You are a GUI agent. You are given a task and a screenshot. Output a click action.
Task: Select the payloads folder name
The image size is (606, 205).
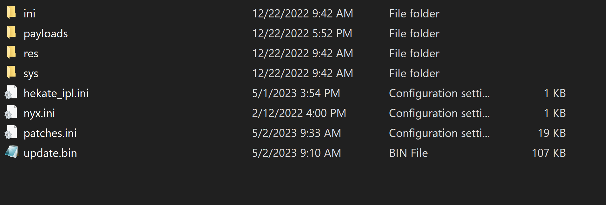coord(46,34)
